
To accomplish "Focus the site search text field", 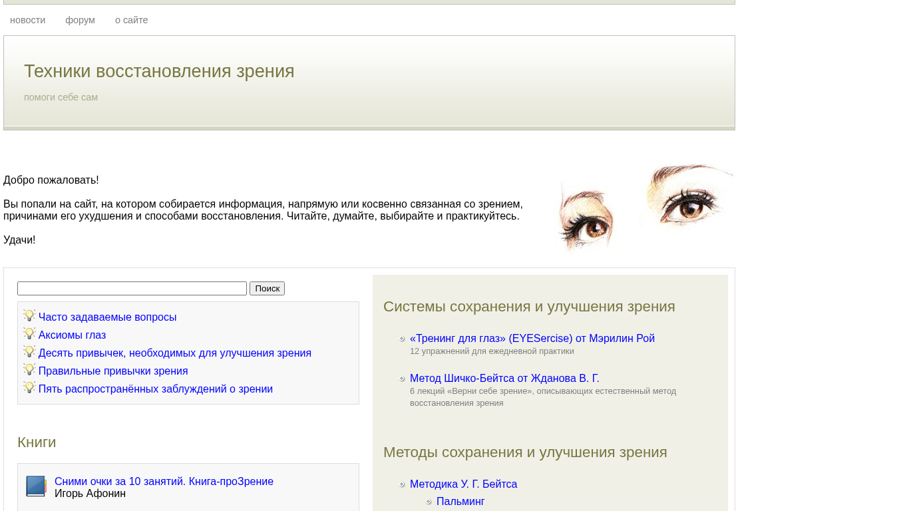I will coord(132,288).
